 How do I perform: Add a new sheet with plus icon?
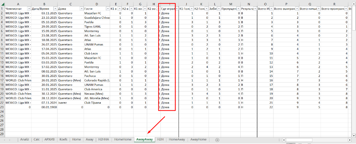(x=217, y=140)
